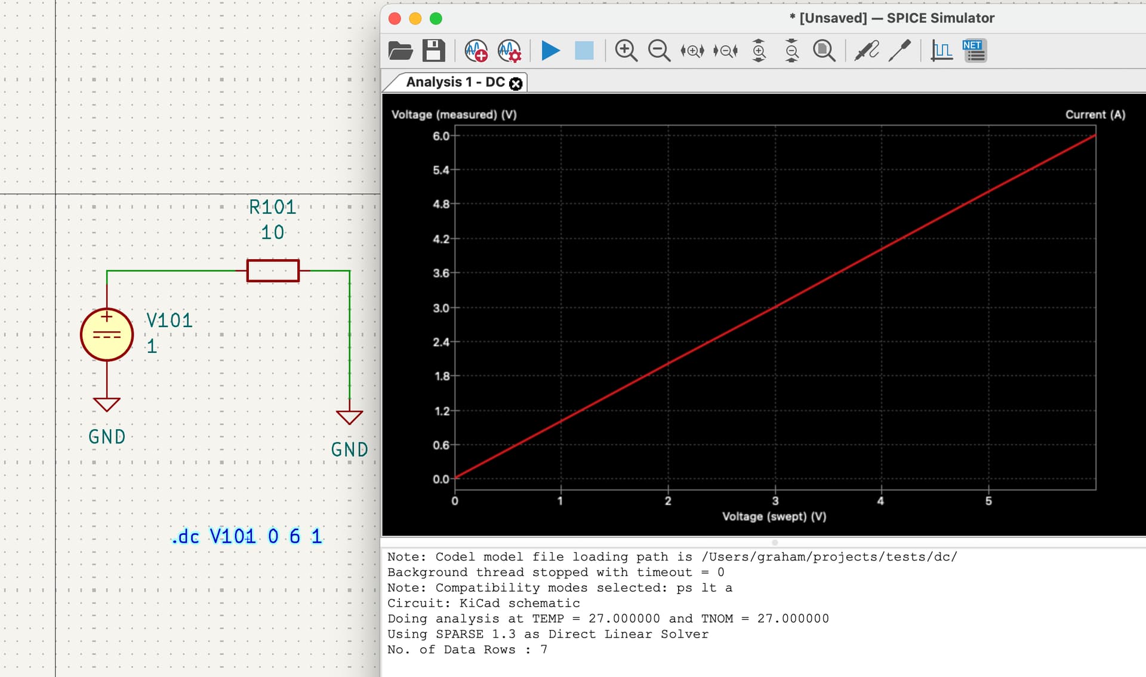Toggle the SPICE netlist display
The height and width of the screenshot is (677, 1146).
click(975, 51)
